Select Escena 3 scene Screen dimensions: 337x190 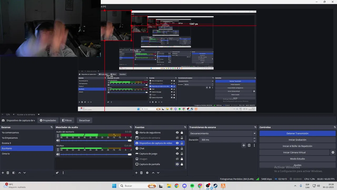[x=27, y=143]
